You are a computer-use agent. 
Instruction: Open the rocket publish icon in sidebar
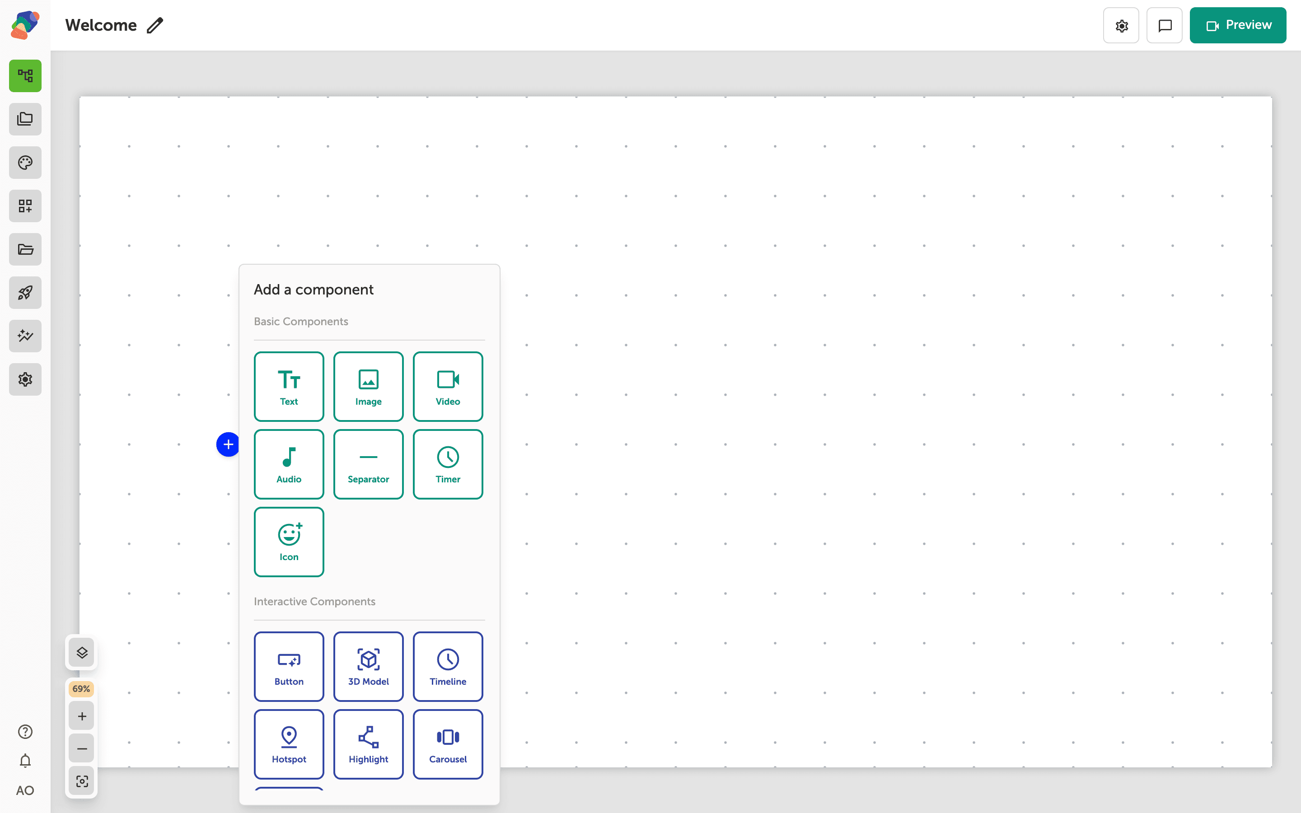(x=25, y=293)
